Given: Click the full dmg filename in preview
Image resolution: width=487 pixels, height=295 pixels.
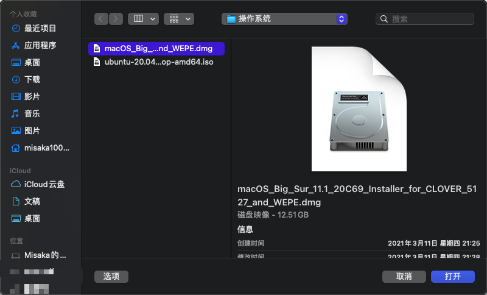Looking at the screenshot, I should 357,196.
